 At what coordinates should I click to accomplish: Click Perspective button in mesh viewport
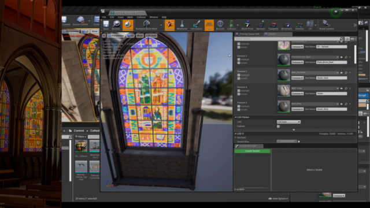click(x=116, y=36)
